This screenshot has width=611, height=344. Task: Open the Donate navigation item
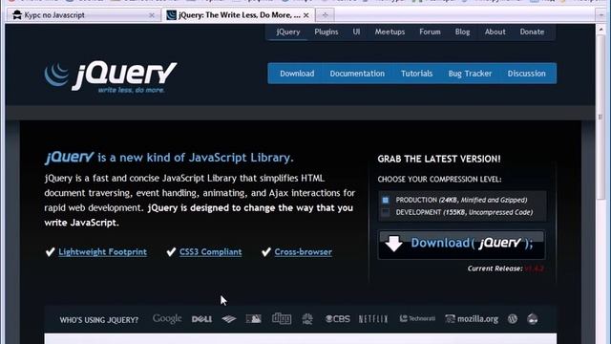point(532,32)
